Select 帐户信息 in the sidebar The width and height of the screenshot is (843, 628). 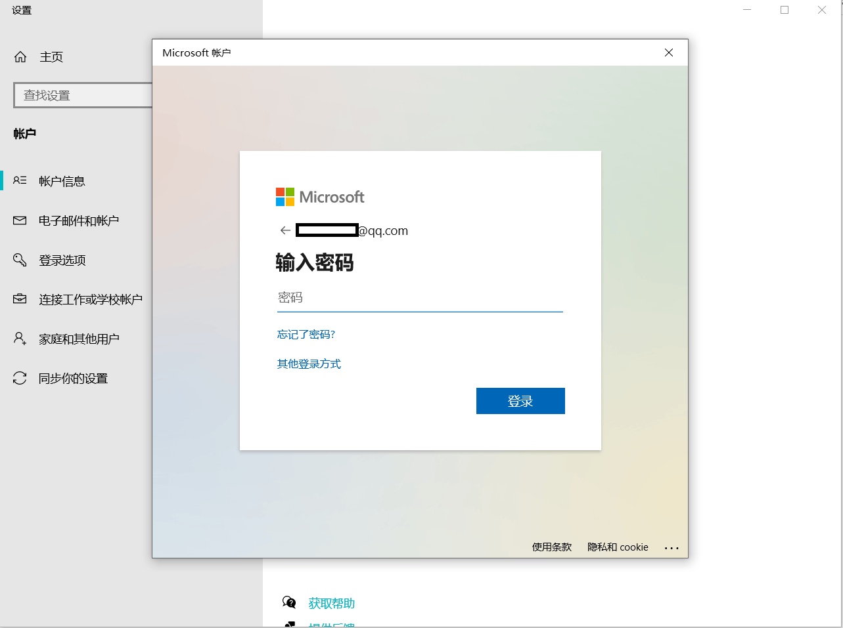tap(62, 181)
